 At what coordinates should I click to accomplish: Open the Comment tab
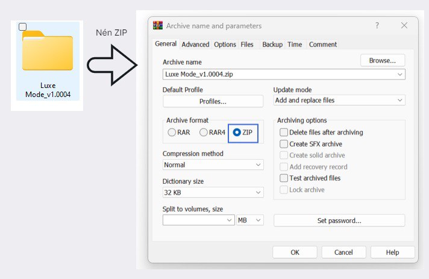coord(323,44)
